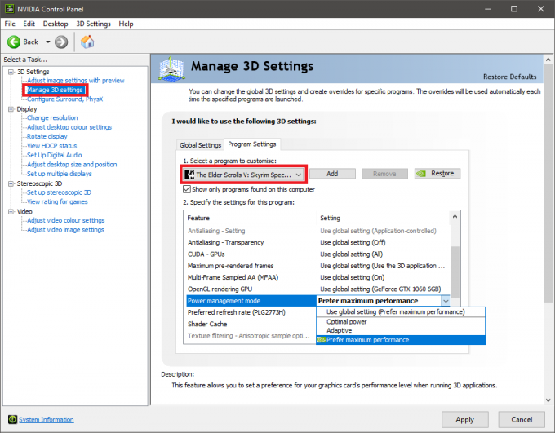Click the Feature column header
The width and height of the screenshot is (555, 433).
pyautogui.click(x=251, y=219)
